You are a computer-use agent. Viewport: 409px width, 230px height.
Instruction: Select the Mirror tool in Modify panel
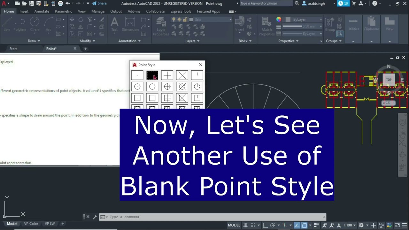click(81, 27)
